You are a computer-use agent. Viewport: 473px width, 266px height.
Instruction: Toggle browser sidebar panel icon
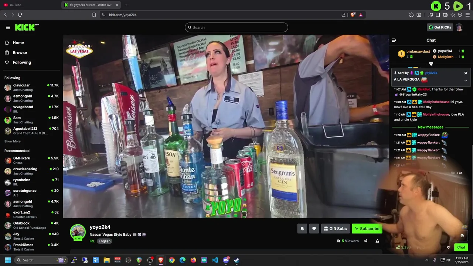pyautogui.click(x=438, y=15)
